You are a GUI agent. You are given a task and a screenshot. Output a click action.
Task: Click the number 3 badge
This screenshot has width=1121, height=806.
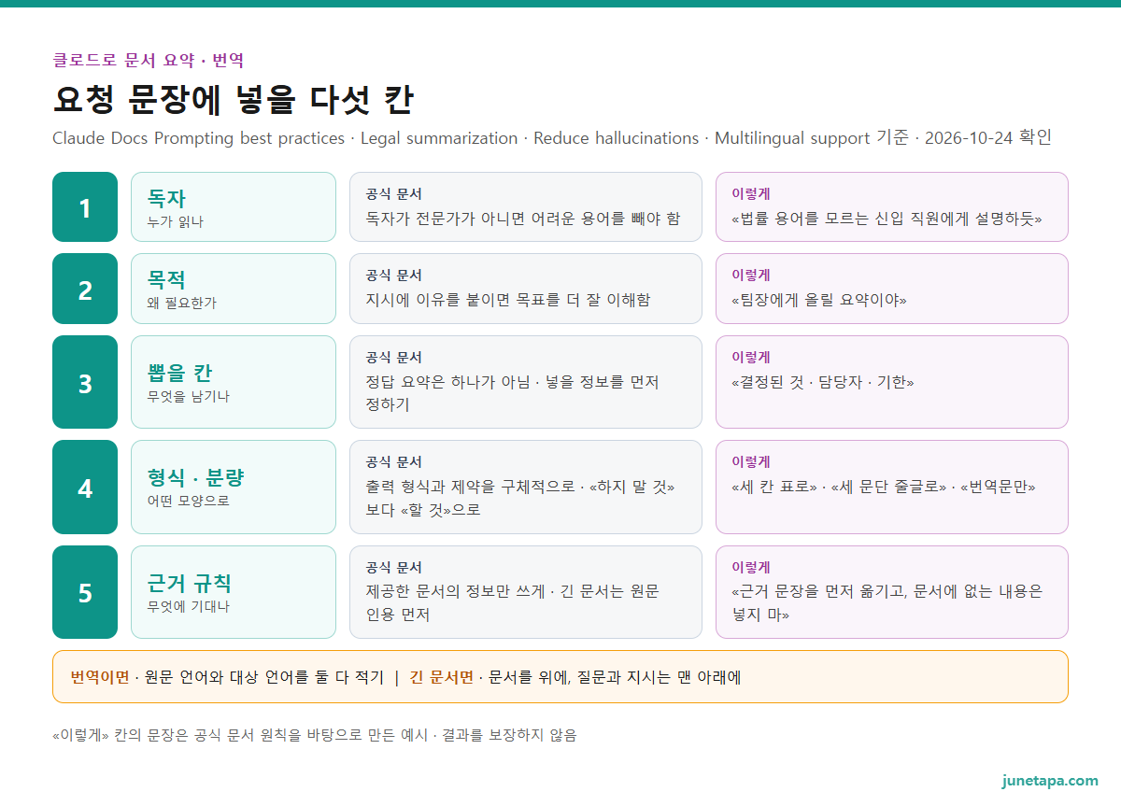(85, 382)
